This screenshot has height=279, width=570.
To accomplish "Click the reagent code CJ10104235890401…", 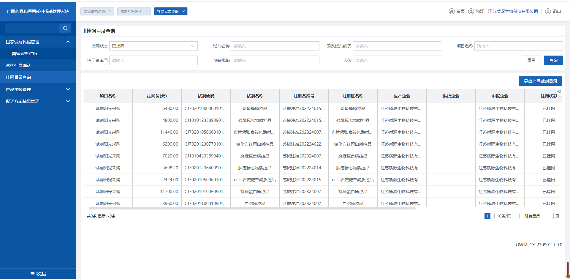I will tap(206, 156).
